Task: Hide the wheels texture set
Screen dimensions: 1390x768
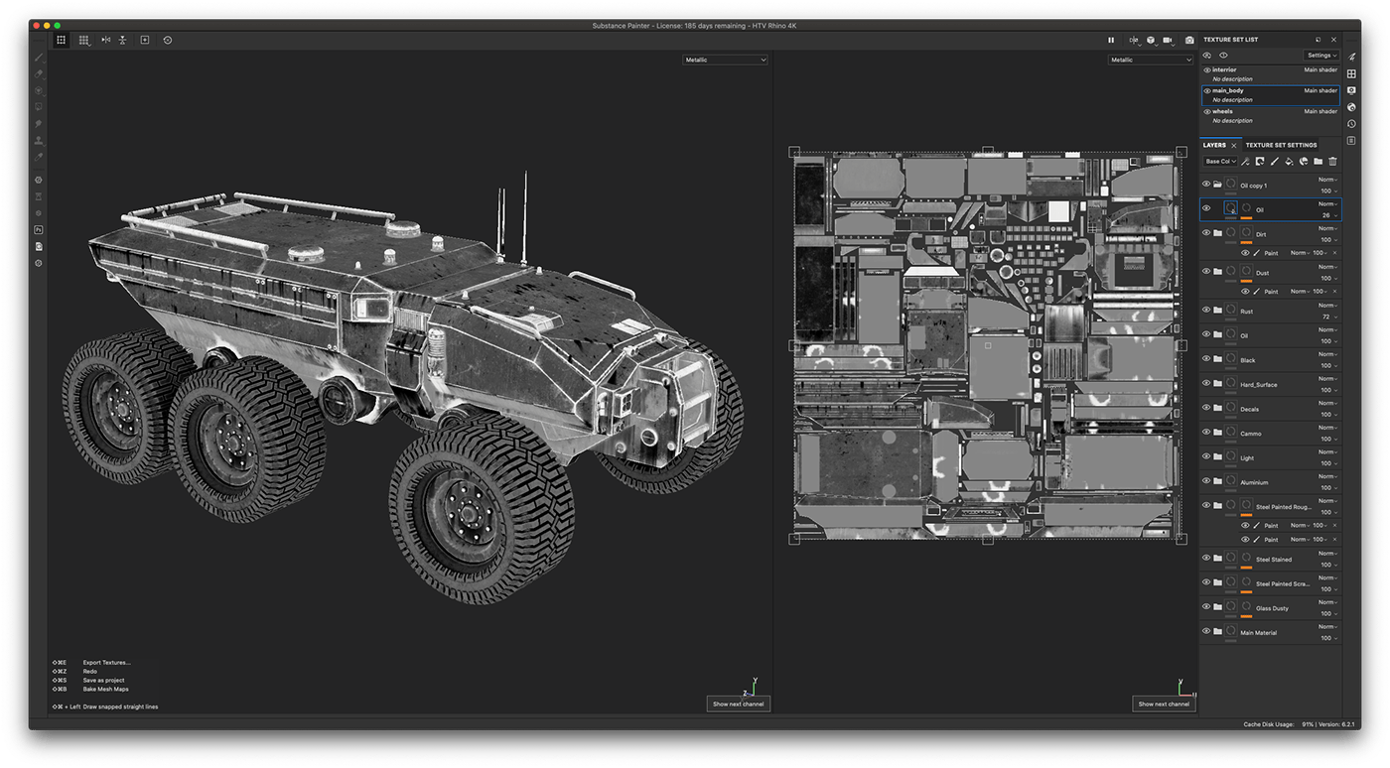Action: pyautogui.click(x=1207, y=111)
